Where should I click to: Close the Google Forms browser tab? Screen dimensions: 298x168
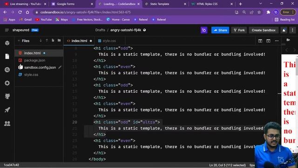point(92,4)
